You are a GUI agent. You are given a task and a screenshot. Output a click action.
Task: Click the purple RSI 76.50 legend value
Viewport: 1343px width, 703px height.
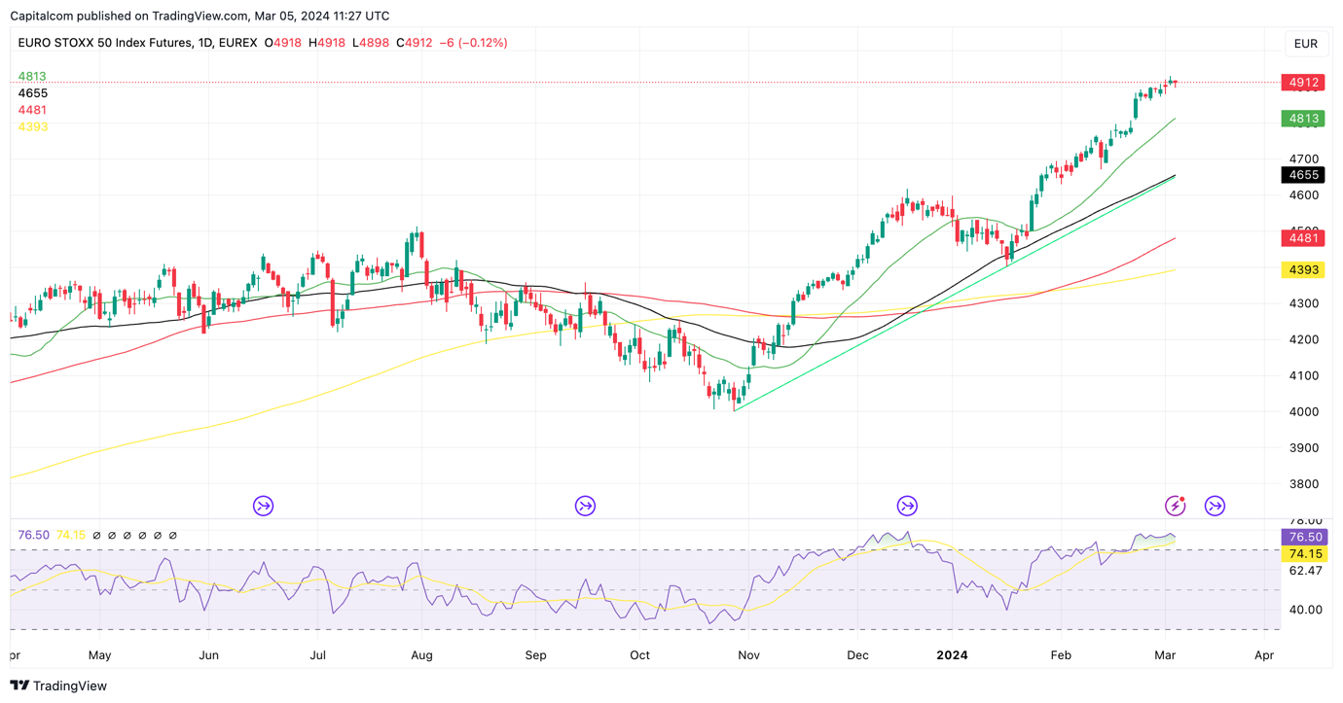[x=33, y=536]
